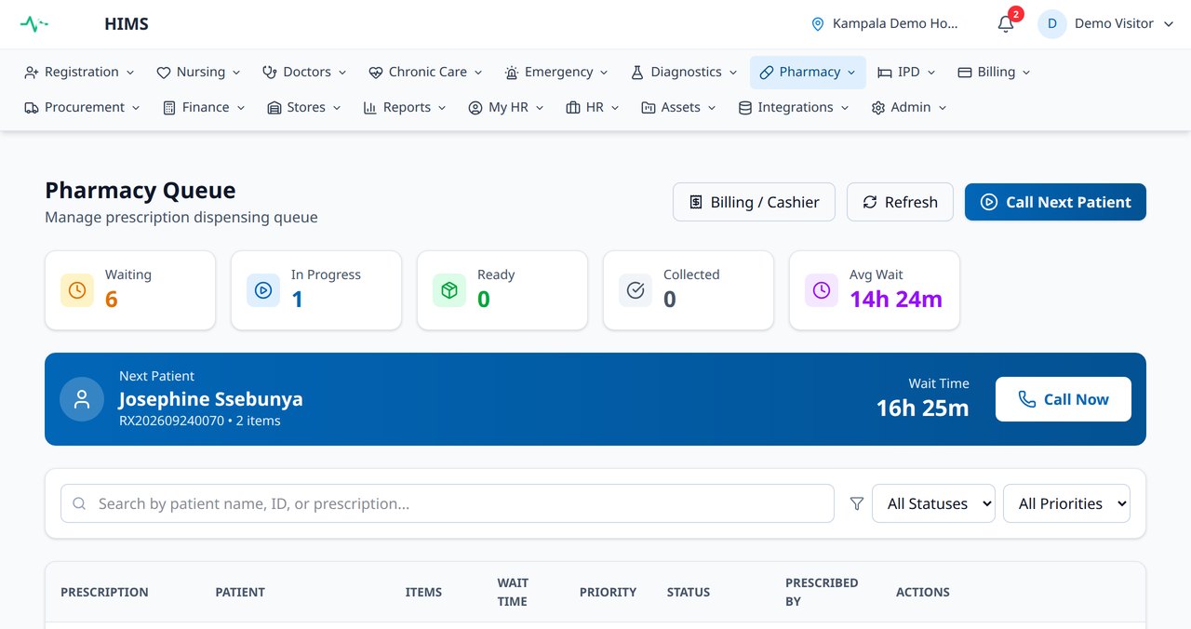Refresh the pharmacy queue
The width and height of the screenshot is (1191, 629).
coord(900,202)
